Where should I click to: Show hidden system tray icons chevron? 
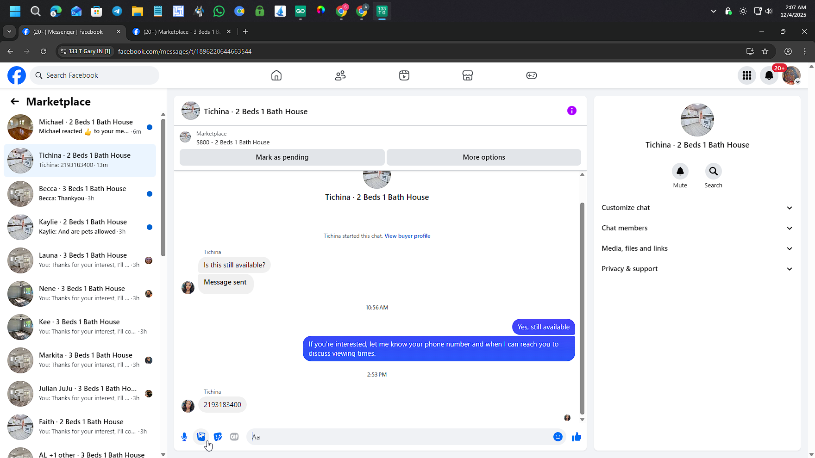coord(713,11)
